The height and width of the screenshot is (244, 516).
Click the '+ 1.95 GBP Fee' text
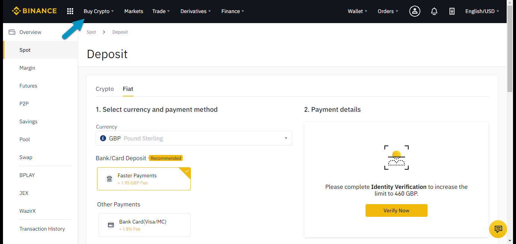[133, 183]
